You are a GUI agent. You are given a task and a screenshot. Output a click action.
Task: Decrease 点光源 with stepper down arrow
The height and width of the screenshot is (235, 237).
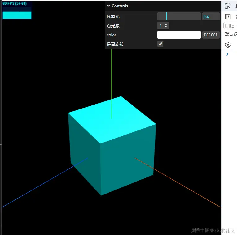166,27
